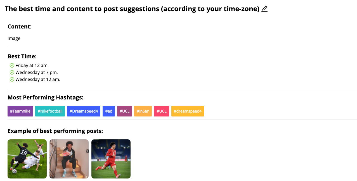Viewport: 357px width, 181px height.
Task: Click the pink #UCL hashtag tag
Action: [162, 111]
